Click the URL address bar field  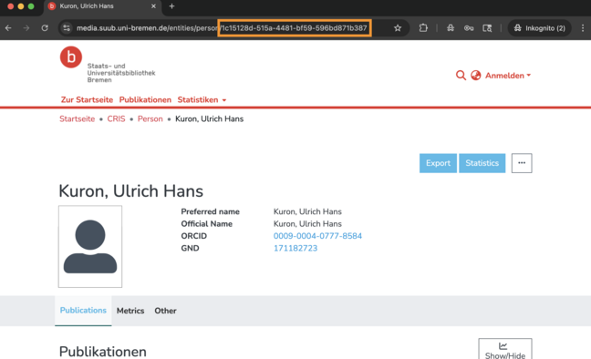point(233,28)
